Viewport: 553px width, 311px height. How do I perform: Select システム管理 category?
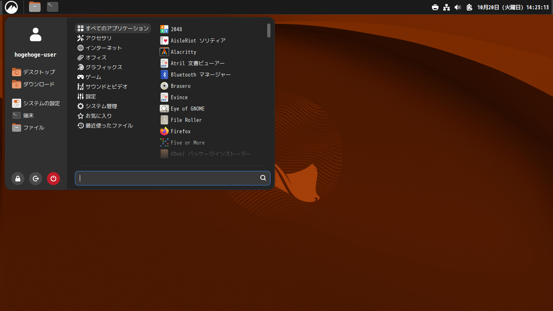click(x=97, y=106)
